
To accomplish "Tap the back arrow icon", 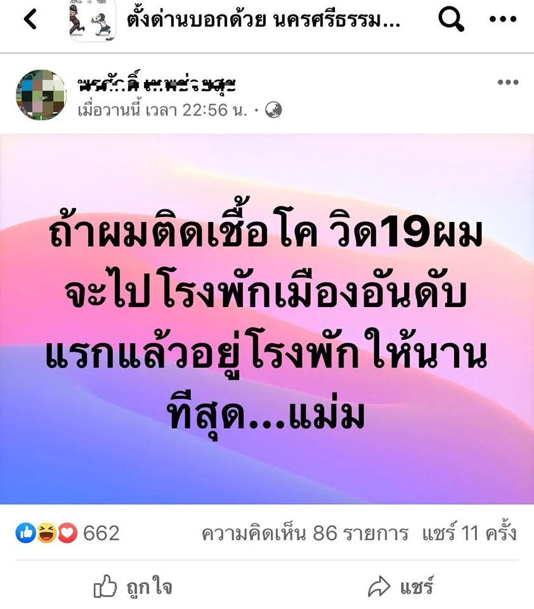I will [30, 19].
